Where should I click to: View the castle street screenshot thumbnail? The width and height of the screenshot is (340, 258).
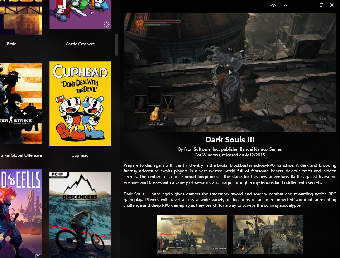pos(268,235)
